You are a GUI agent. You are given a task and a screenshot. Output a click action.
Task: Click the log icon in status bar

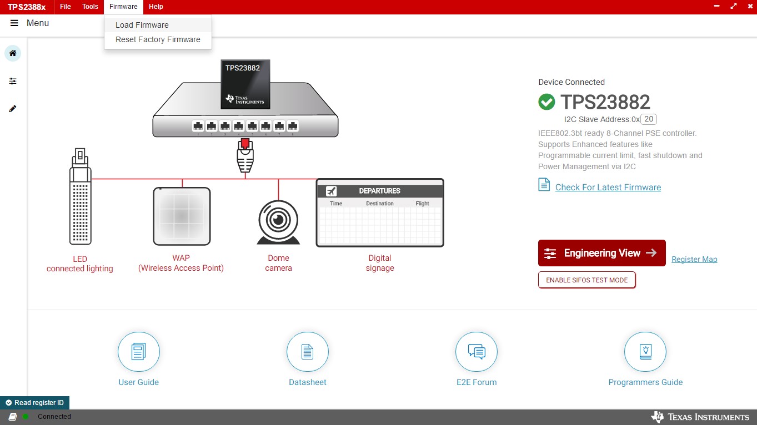12,417
